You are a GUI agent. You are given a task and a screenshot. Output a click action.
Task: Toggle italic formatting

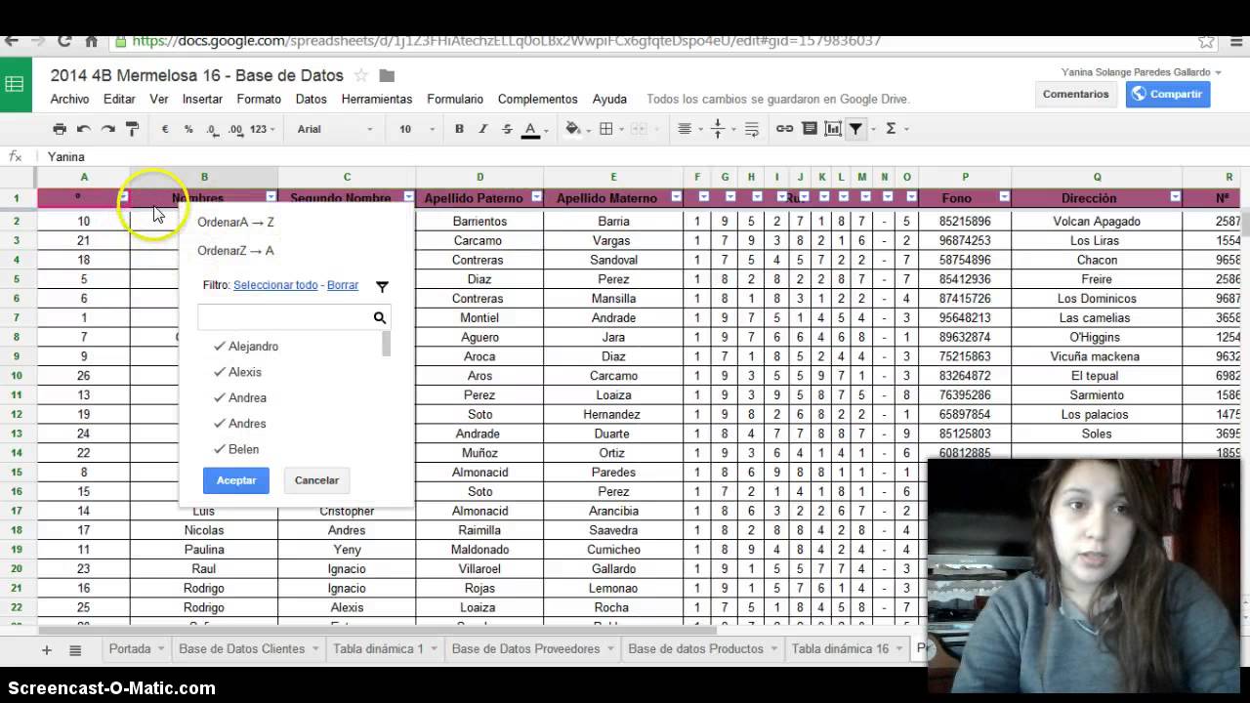482,129
